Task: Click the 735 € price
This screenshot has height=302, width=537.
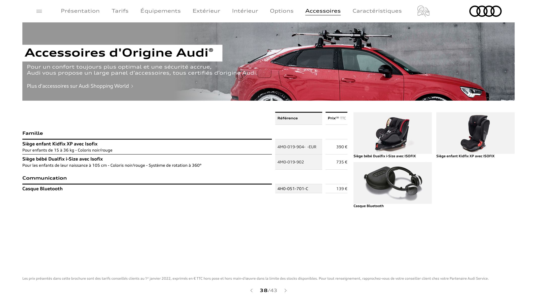Action: click(342, 162)
